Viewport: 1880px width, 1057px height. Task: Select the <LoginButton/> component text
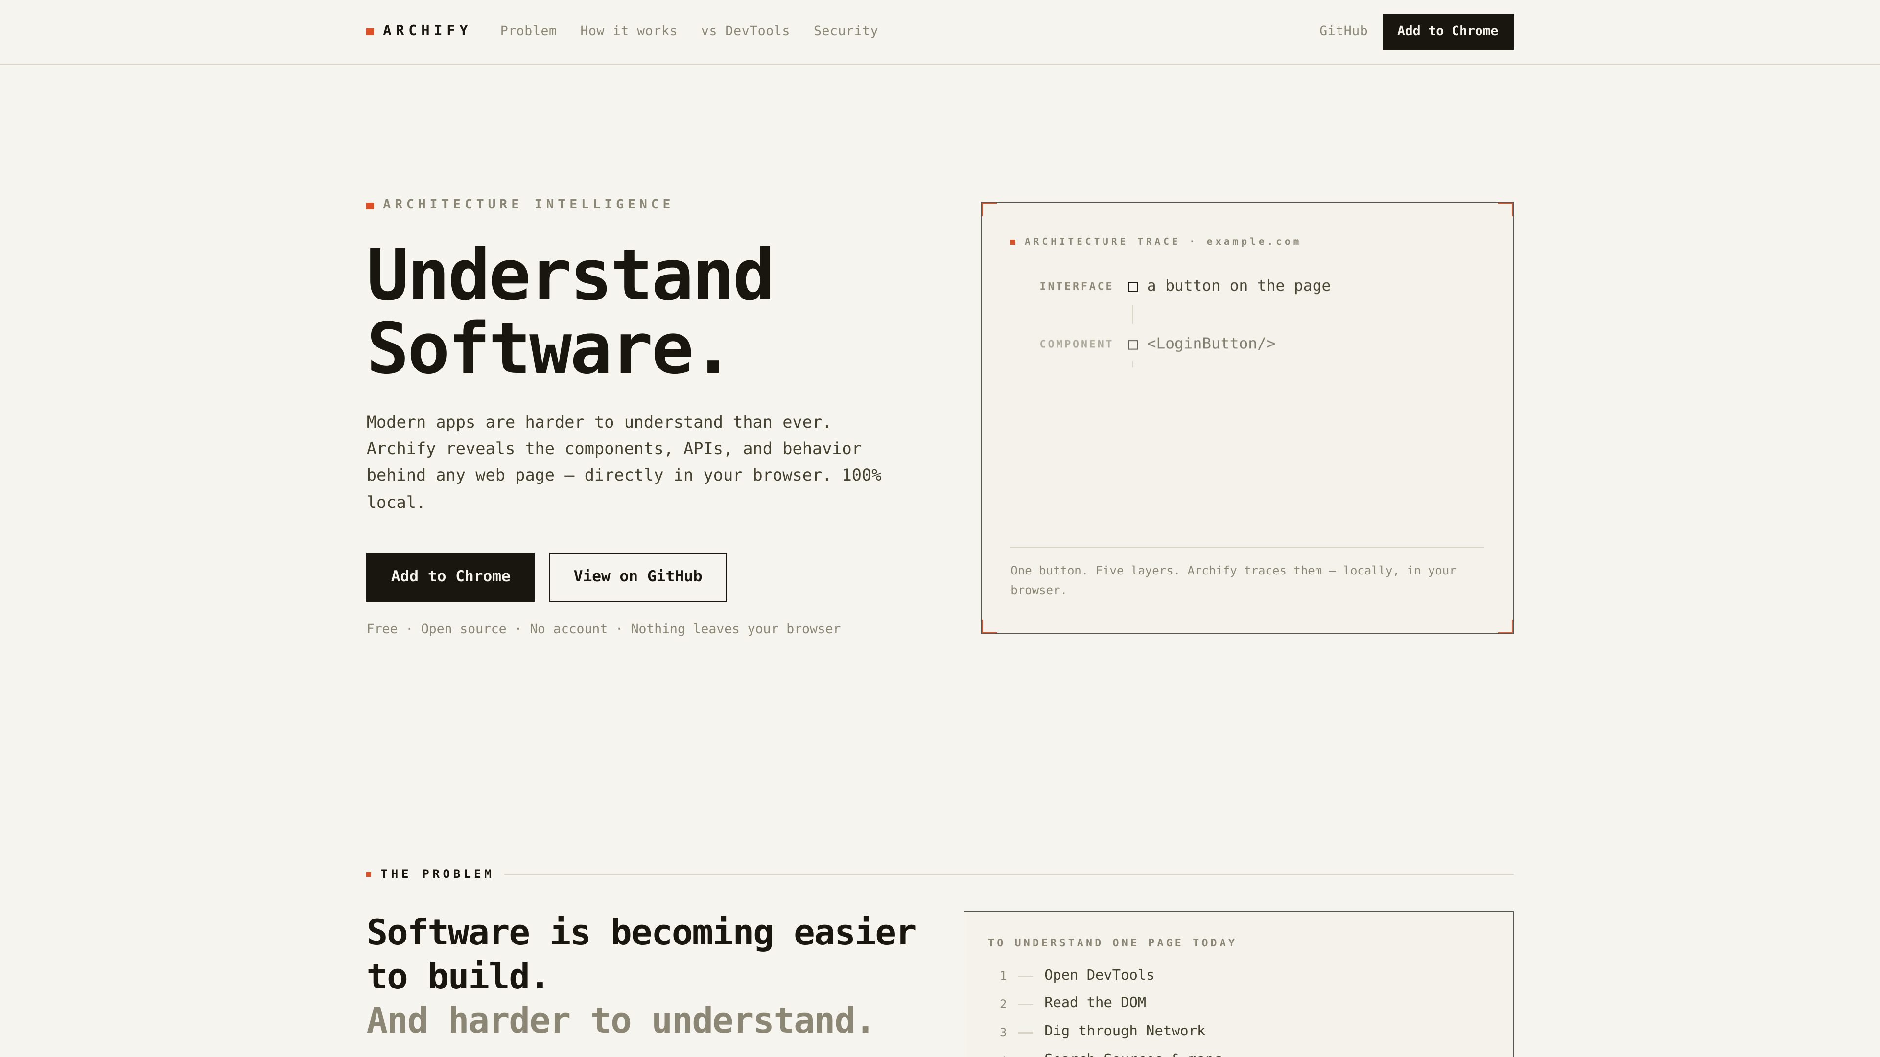(x=1211, y=344)
